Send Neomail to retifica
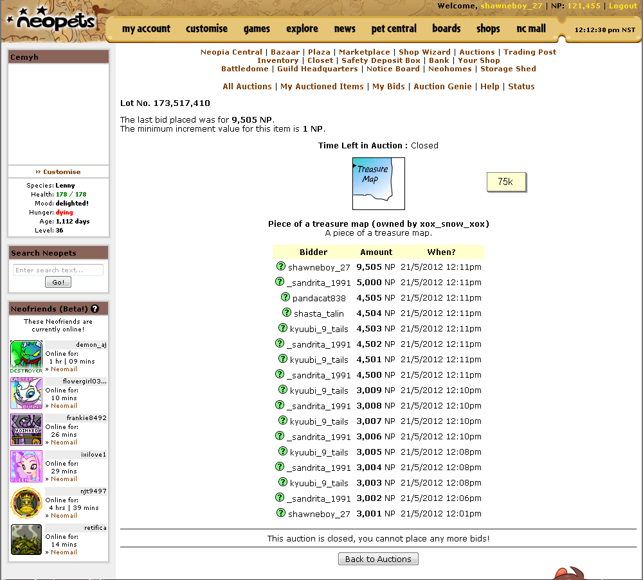643x580 pixels. click(x=64, y=552)
